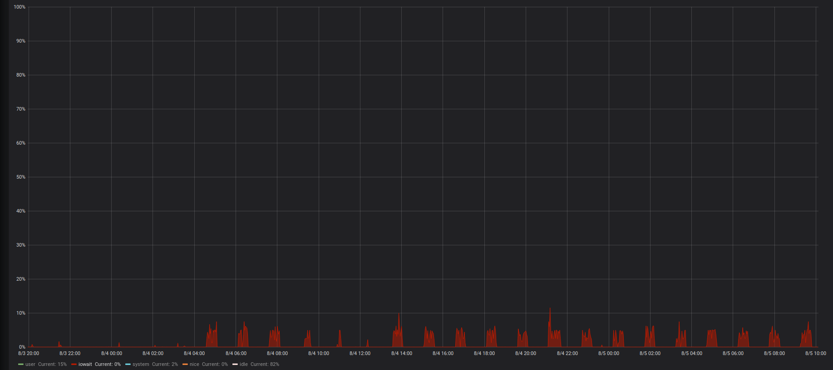This screenshot has width=833, height=370.
Task: Click the tallest iowait spike near 8/4 21:00
Action: point(550,310)
